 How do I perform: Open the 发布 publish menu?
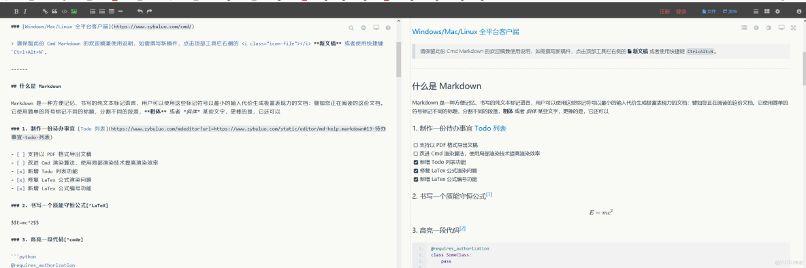729,11
